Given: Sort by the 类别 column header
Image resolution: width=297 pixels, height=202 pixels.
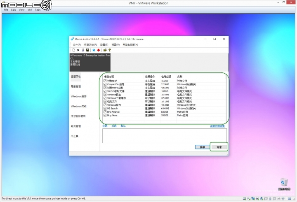Looking at the screenshot, I should click(x=201, y=77).
